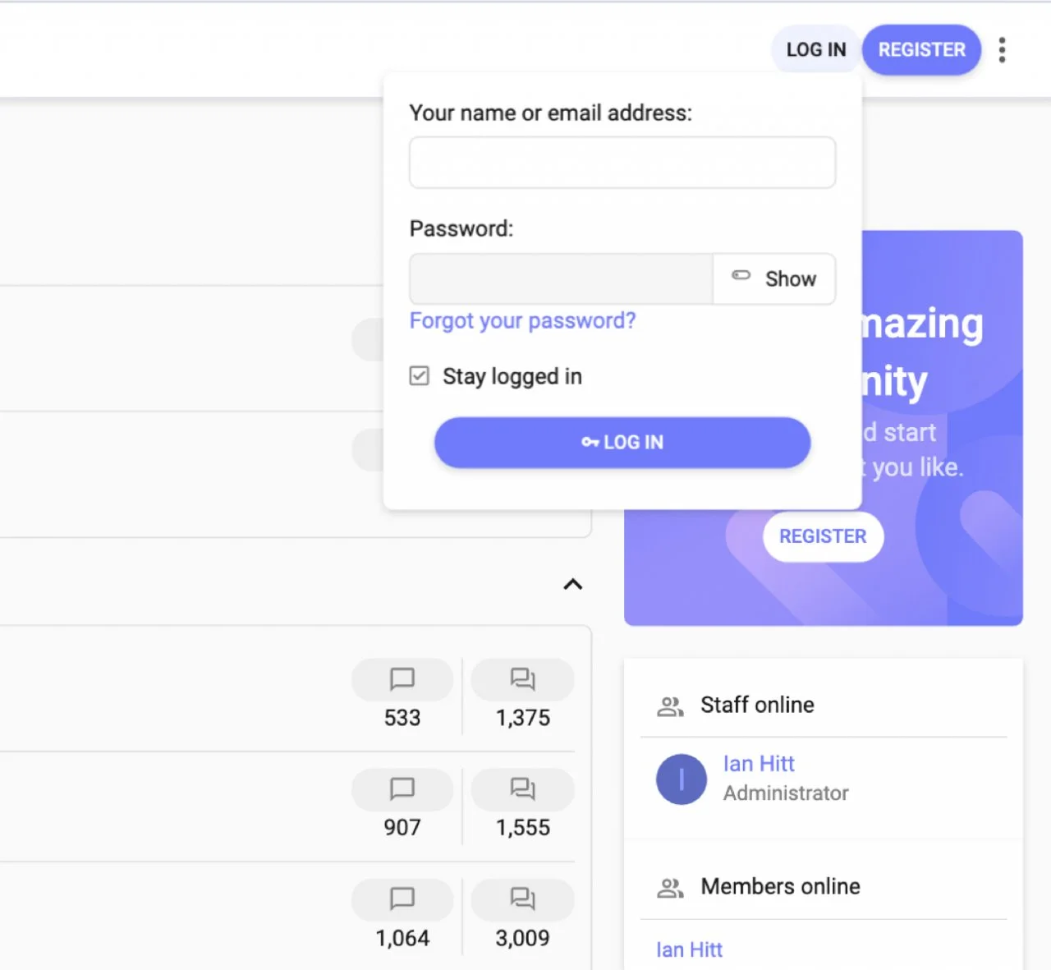
Task: Click the messages icon above 1,375
Action: 522,679
